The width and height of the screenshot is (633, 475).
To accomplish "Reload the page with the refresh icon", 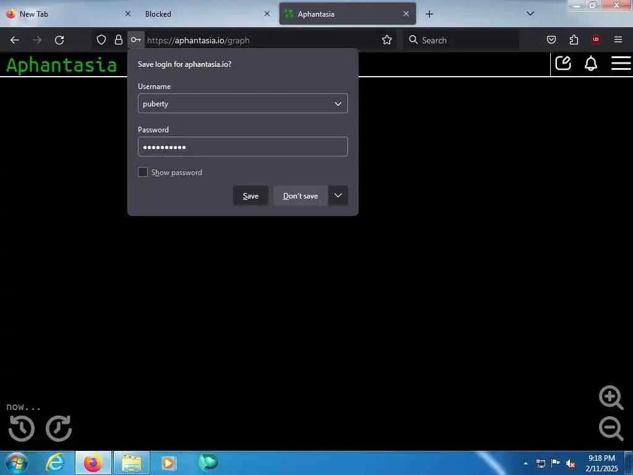I will click(x=59, y=40).
